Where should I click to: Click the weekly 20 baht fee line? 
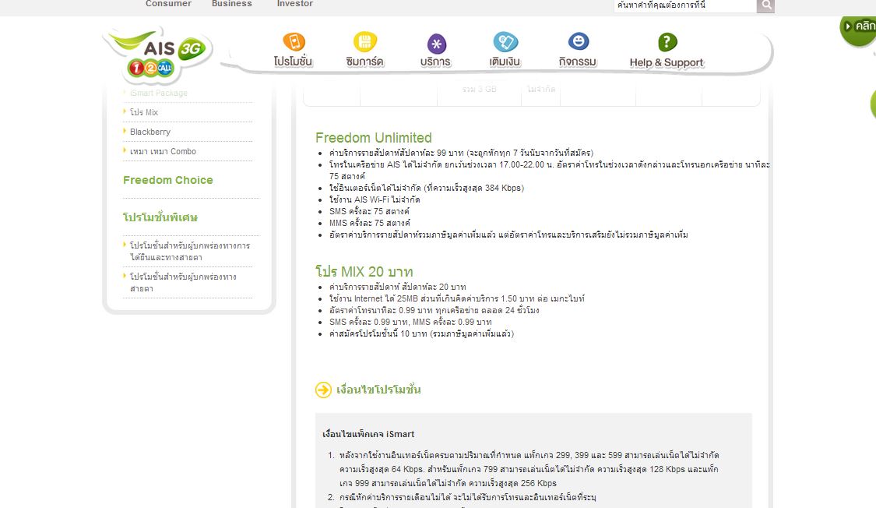[397, 287]
